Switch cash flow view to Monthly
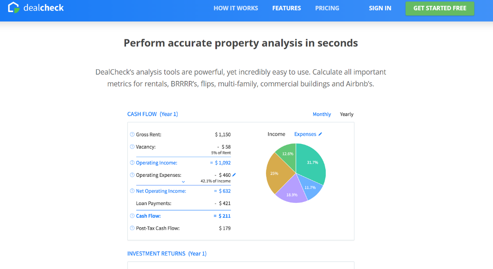The width and height of the screenshot is (493, 269). pyautogui.click(x=322, y=114)
